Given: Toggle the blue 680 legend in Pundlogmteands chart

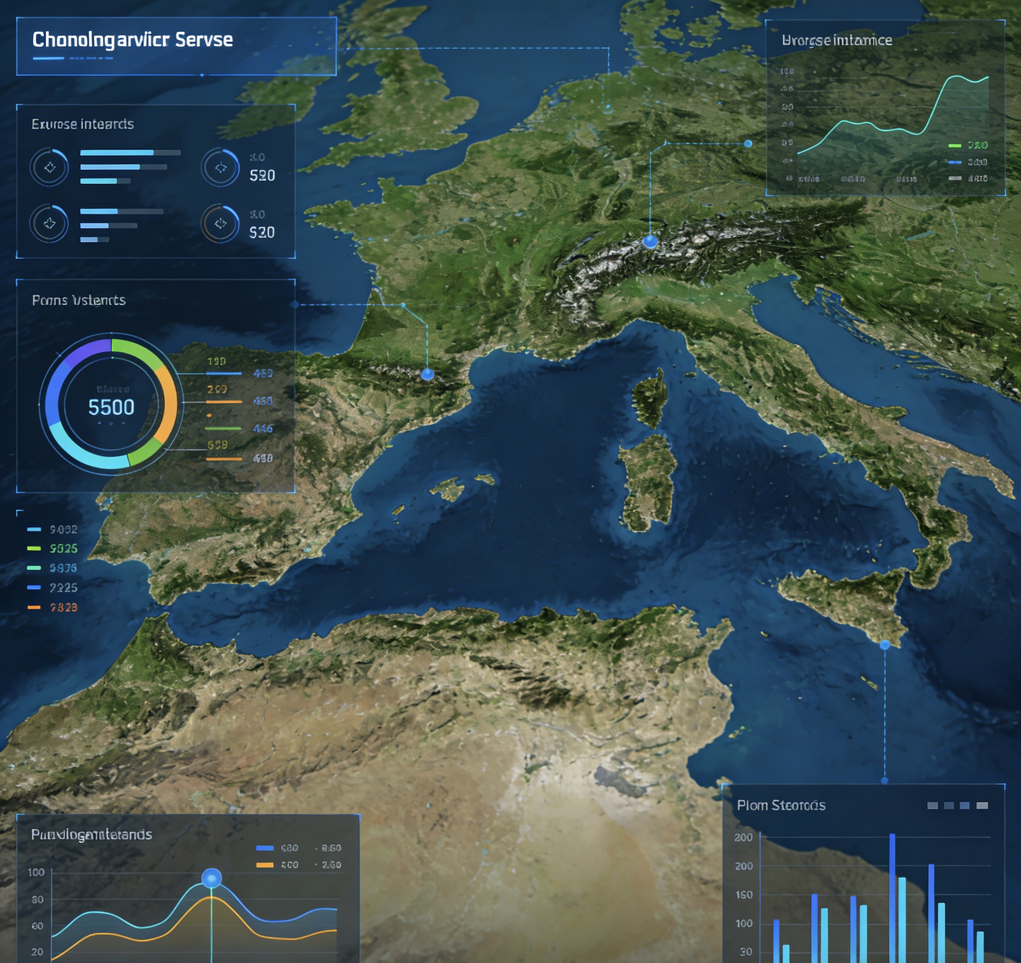Looking at the screenshot, I should click(265, 848).
